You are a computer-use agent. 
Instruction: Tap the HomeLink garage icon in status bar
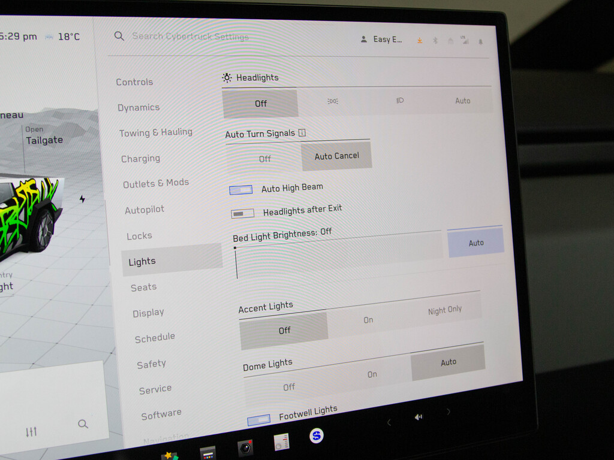[450, 41]
